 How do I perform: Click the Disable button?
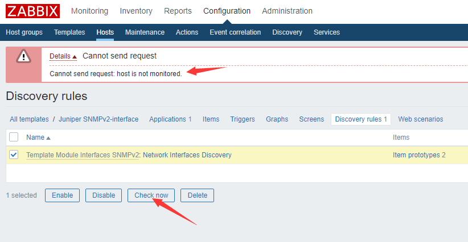tap(104, 195)
